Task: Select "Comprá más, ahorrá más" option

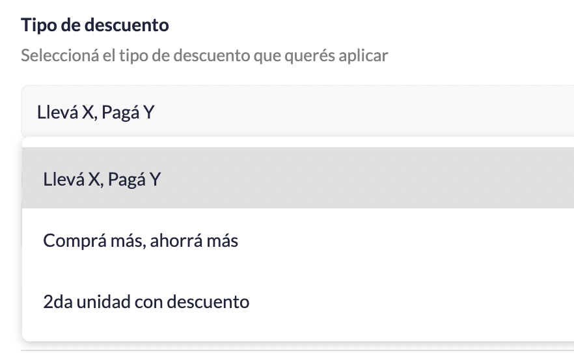Action: (x=141, y=241)
